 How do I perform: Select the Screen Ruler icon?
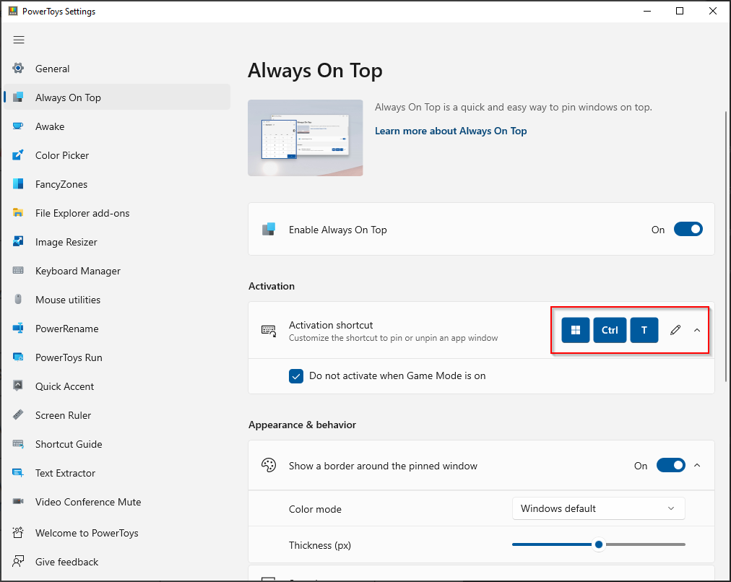[20, 415]
